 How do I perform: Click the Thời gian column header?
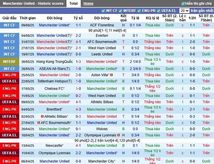(x=27, y=18)
